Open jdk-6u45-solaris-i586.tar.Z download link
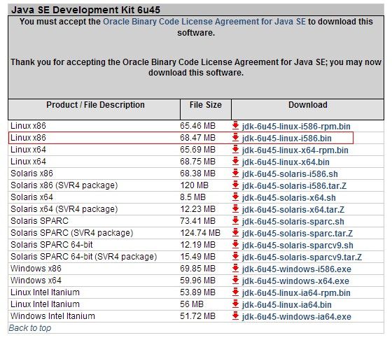Image resolution: width=392 pixels, height=340 pixels. [294, 186]
